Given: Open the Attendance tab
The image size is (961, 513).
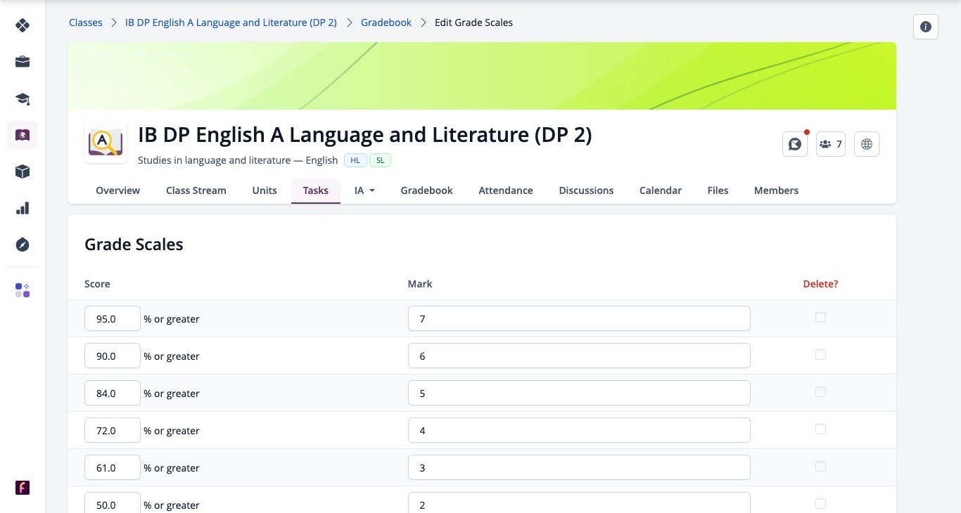Looking at the screenshot, I should coord(506,190).
